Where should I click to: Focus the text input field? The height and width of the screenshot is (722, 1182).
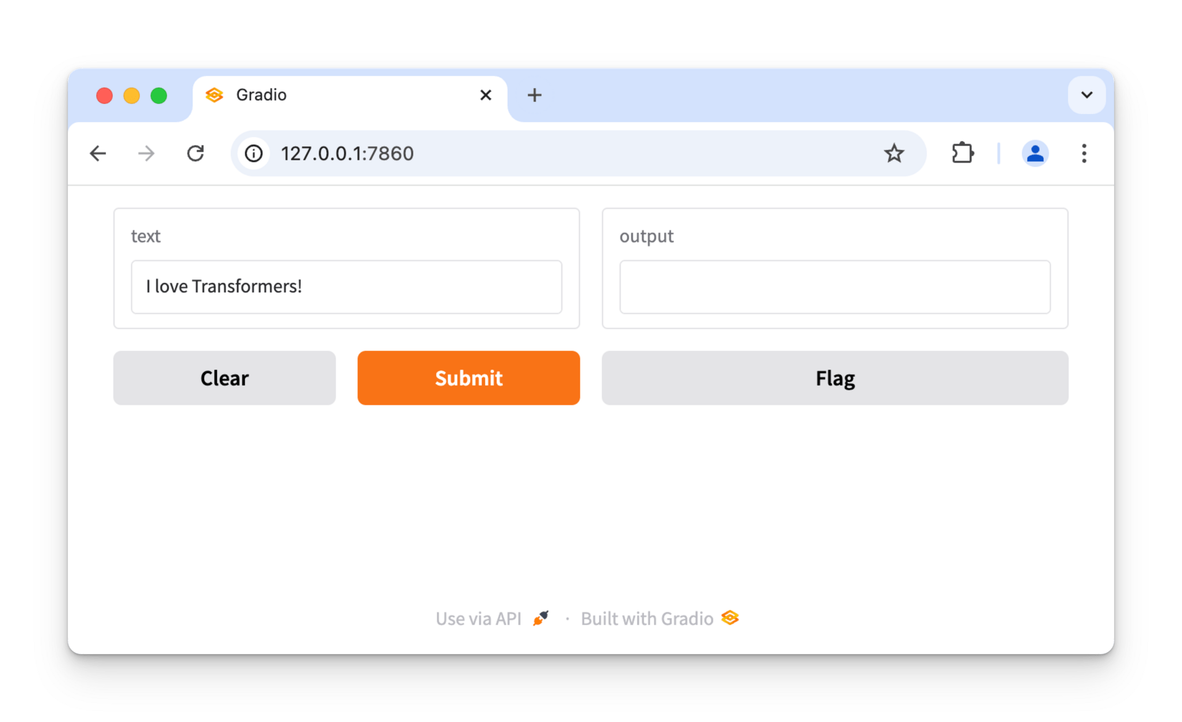pos(346,287)
